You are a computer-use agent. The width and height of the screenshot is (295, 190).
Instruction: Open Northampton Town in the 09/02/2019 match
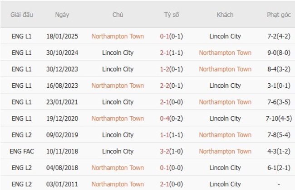coord(225,135)
